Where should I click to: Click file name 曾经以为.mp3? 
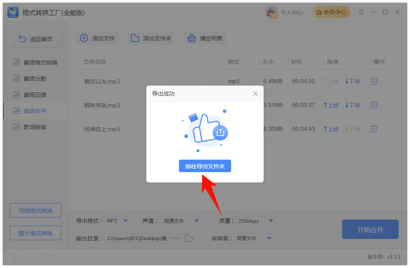point(102,82)
